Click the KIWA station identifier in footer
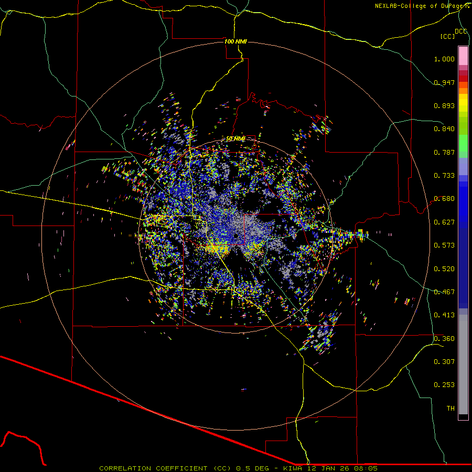The image size is (472, 472). coord(293,468)
